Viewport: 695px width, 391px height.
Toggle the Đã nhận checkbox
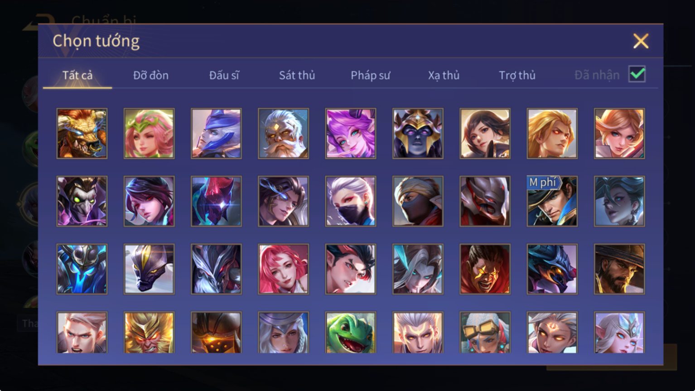point(637,74)
